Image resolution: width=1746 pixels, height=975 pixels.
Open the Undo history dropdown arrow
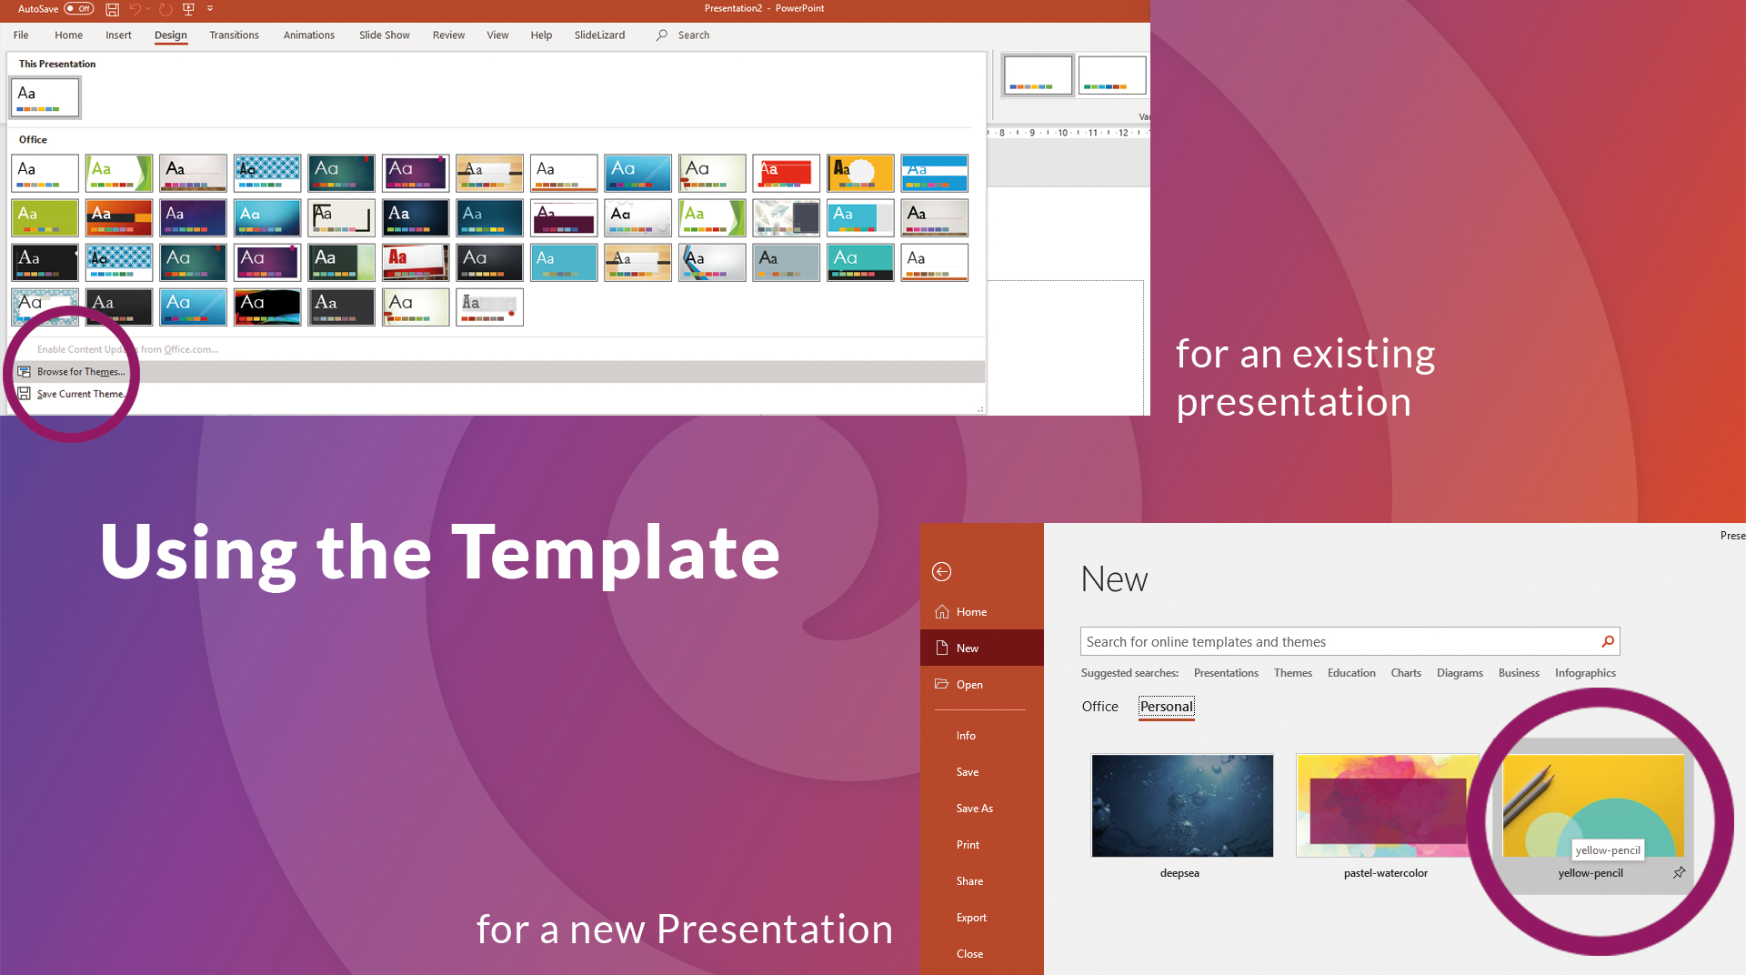click(148, 9)
